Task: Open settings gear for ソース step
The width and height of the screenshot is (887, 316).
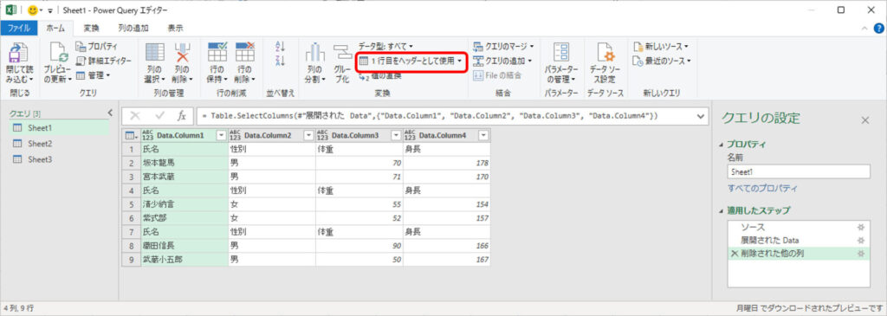Action: coord(861,227)
